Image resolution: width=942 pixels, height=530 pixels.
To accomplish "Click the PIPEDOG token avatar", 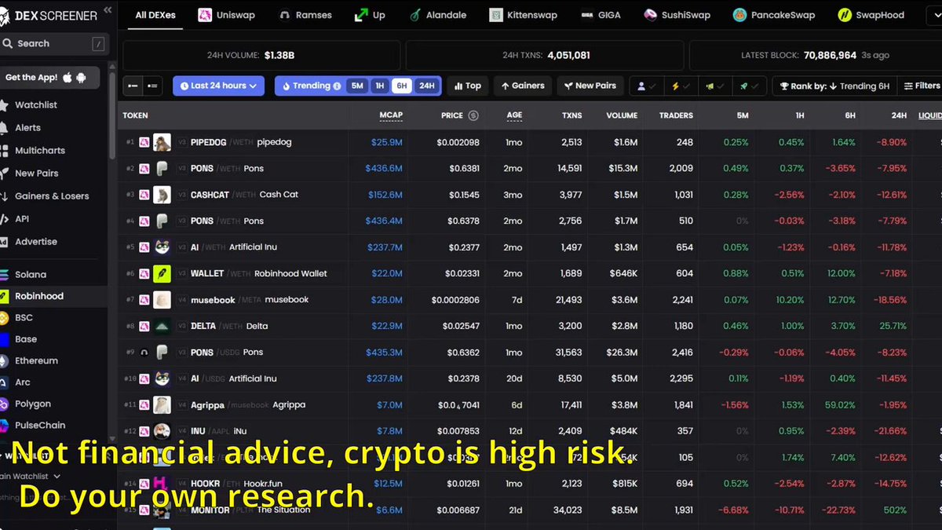I will (x=162, y=142).
